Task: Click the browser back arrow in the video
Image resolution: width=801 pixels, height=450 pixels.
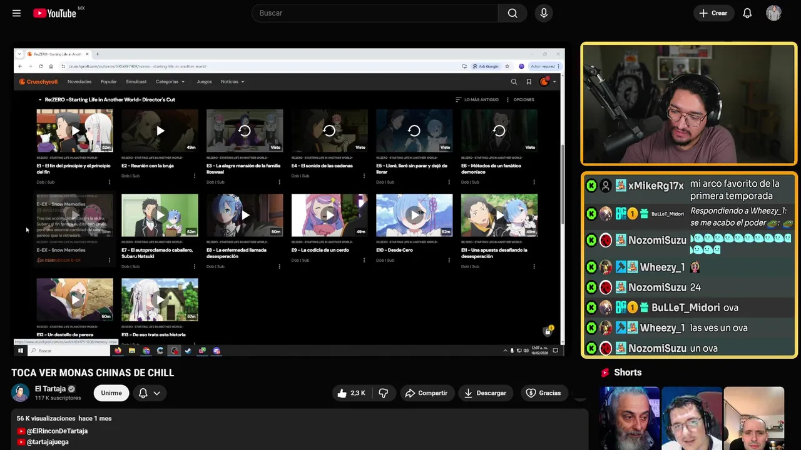Action: (x=20, y=66)
